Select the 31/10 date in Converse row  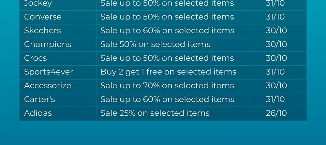(275, 17)
